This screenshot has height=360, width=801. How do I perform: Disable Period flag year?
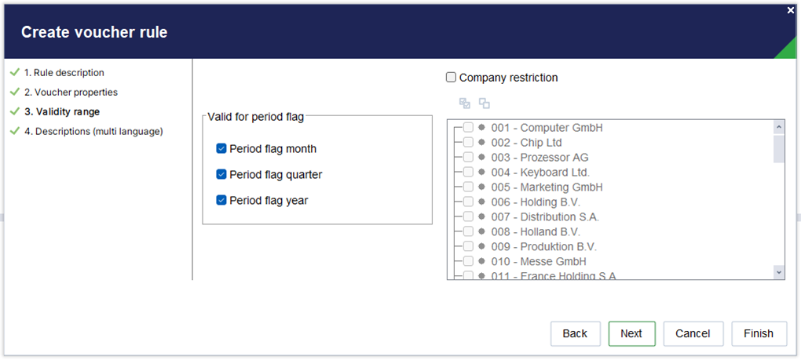(221, 201)
